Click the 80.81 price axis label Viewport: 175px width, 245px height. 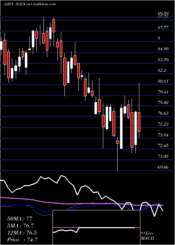[163, 81]
